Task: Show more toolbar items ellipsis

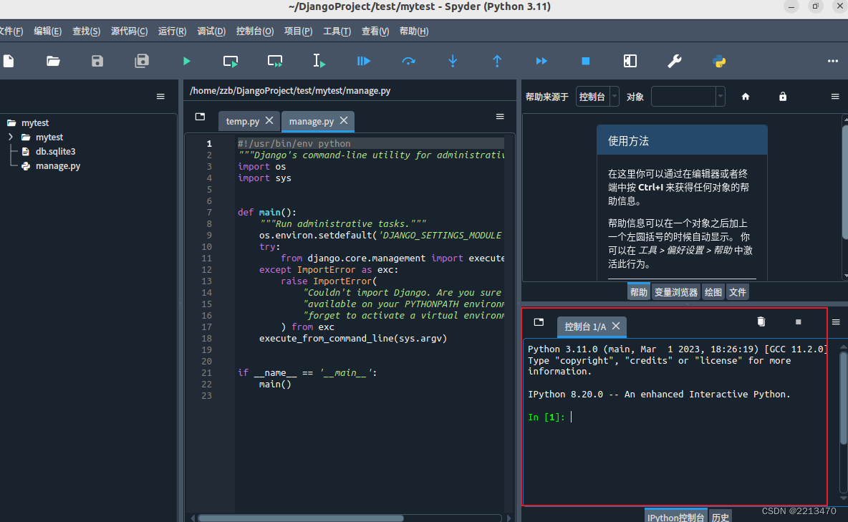Action: (x=833, y=61)
